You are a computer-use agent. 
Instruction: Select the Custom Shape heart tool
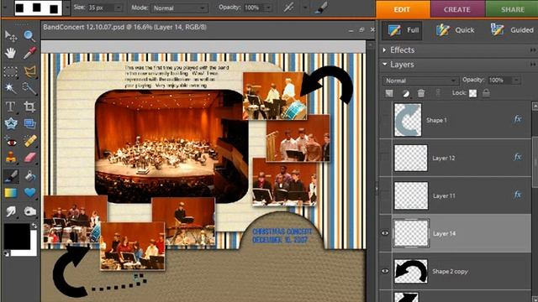point(29,193)
